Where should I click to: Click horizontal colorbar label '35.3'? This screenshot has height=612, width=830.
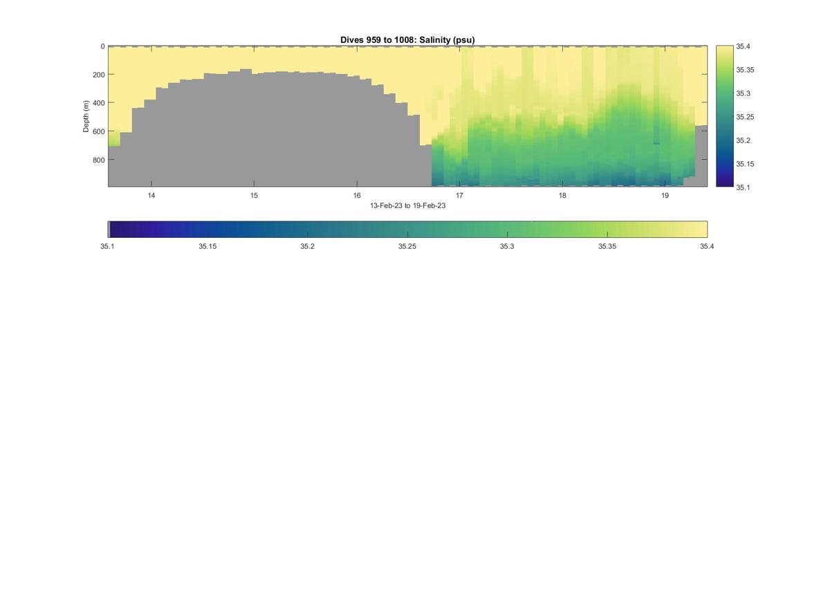[507, 246]
